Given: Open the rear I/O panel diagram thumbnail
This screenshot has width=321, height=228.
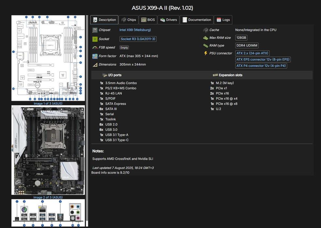Looking at the screenshot, I should click(x=48, y=213).
